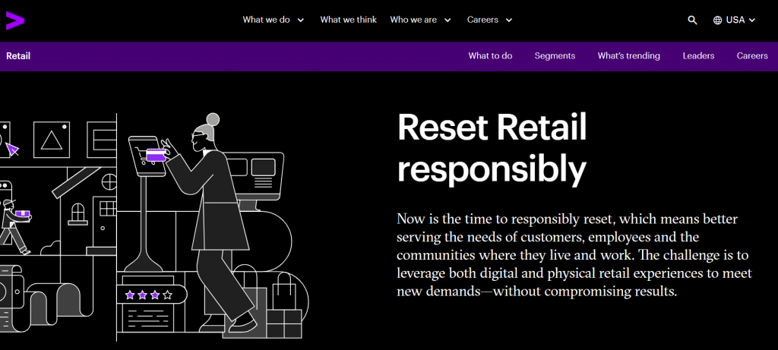Image resolution: width=778 pixels, height=350 pixels.
Task: Open the What we do menu
Action: tap(266, 20)
